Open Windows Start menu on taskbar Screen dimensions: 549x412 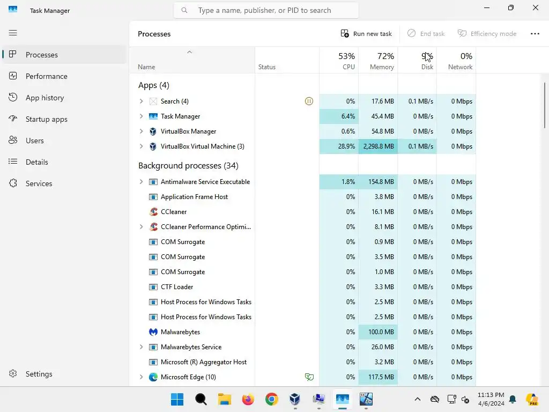click(177, 399)
